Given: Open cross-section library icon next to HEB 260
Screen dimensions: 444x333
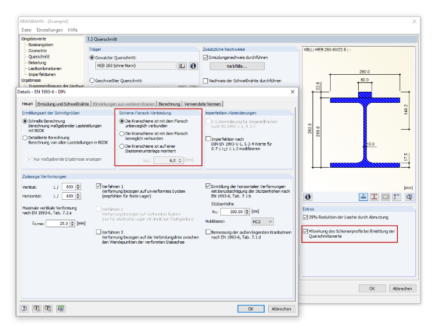Looking at the screenshot, I should pos(182,65).
